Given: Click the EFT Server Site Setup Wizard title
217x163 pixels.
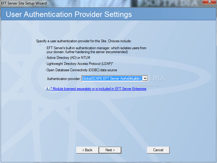Looking at the screenshot, I should pyautogui.click(x=24, y=3).
